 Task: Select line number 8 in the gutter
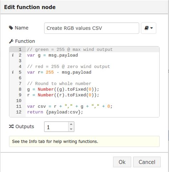click(20, 89)
